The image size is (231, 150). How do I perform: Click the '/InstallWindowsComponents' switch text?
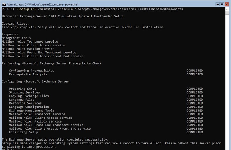pyautogui.click(x=160, y=9)
